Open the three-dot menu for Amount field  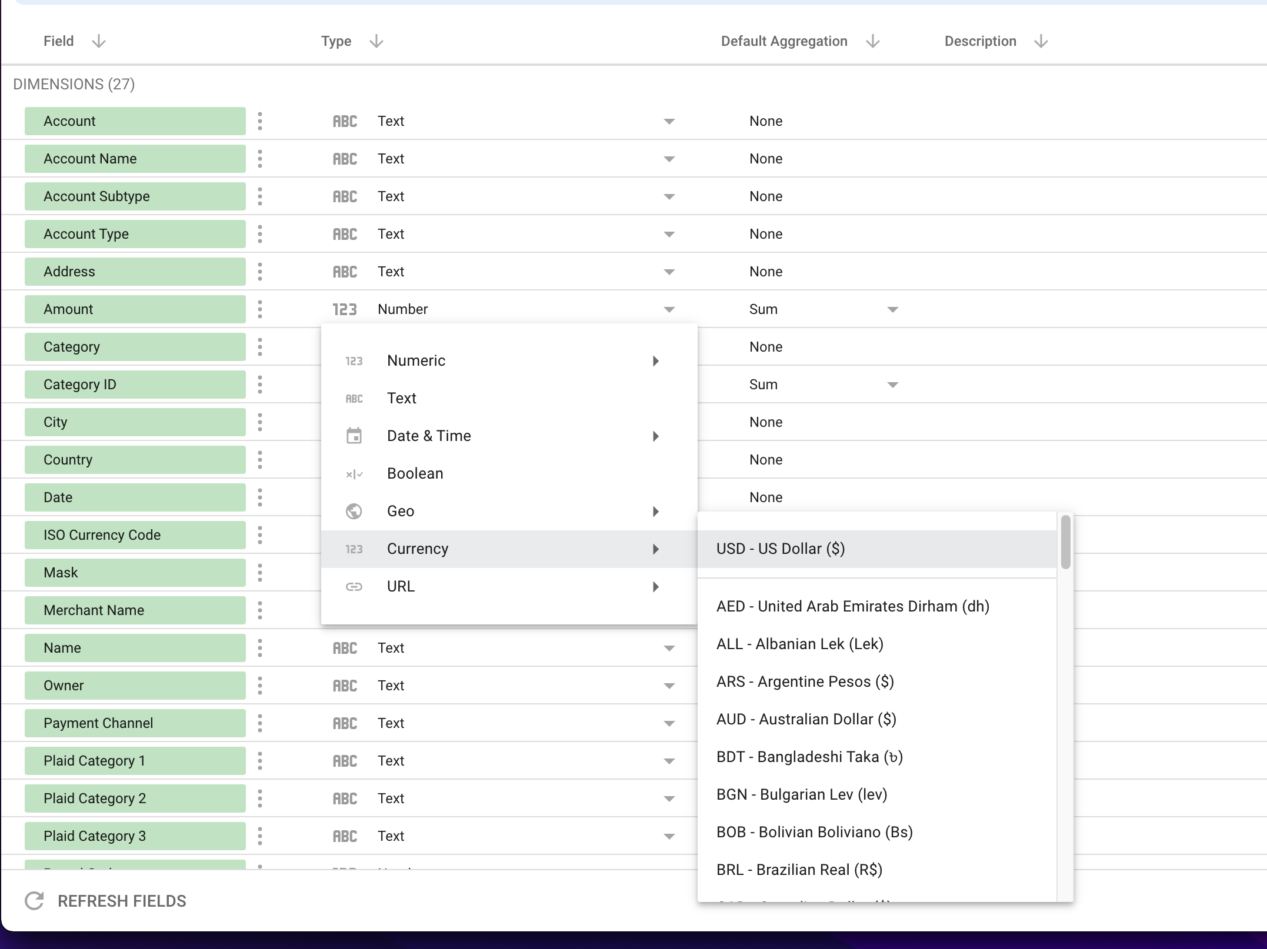pyautogui.click(x=260, y=309)
